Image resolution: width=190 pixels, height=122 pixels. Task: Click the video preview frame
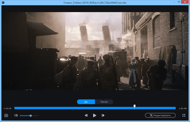pos(95,51)
